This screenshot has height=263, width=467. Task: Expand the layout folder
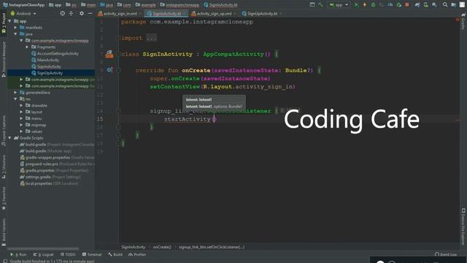(x=21, y=112)
